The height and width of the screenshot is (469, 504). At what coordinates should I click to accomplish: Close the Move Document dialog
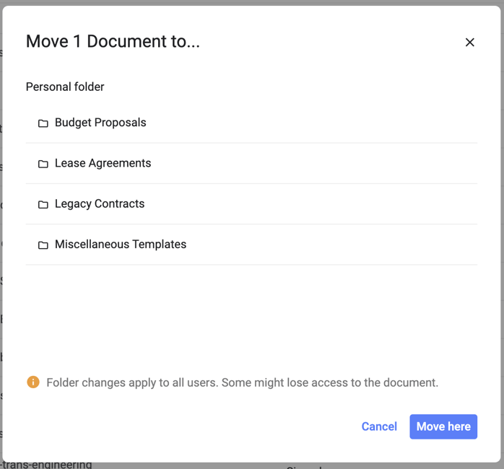tap(469, 42)
